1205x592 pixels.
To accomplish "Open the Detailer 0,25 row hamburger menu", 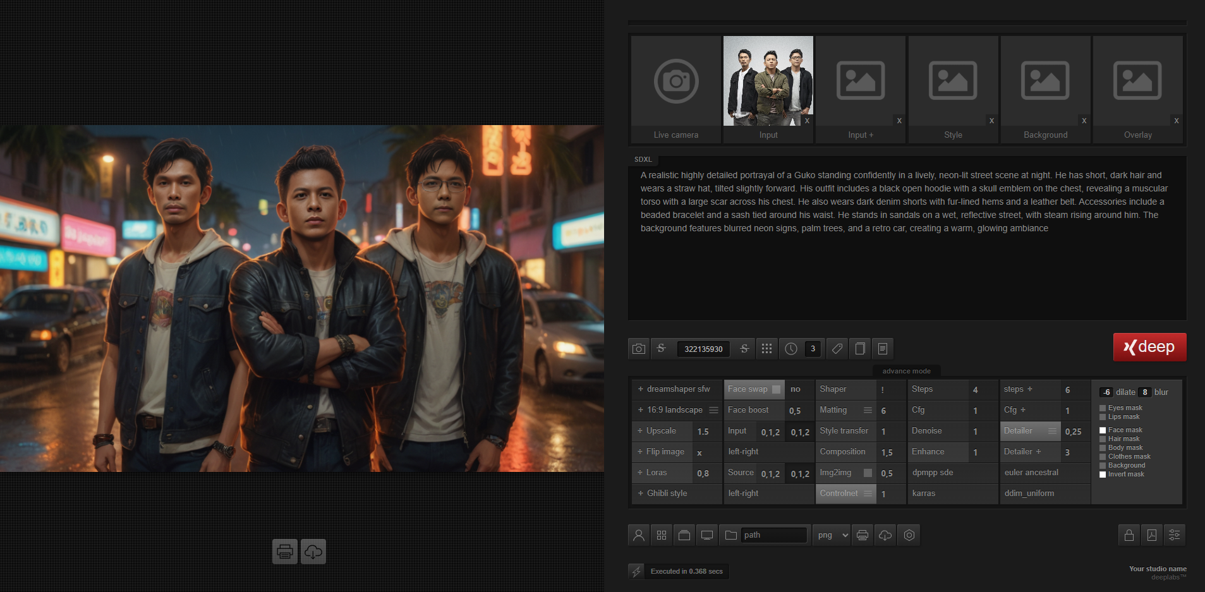I will pos(1052,431).
